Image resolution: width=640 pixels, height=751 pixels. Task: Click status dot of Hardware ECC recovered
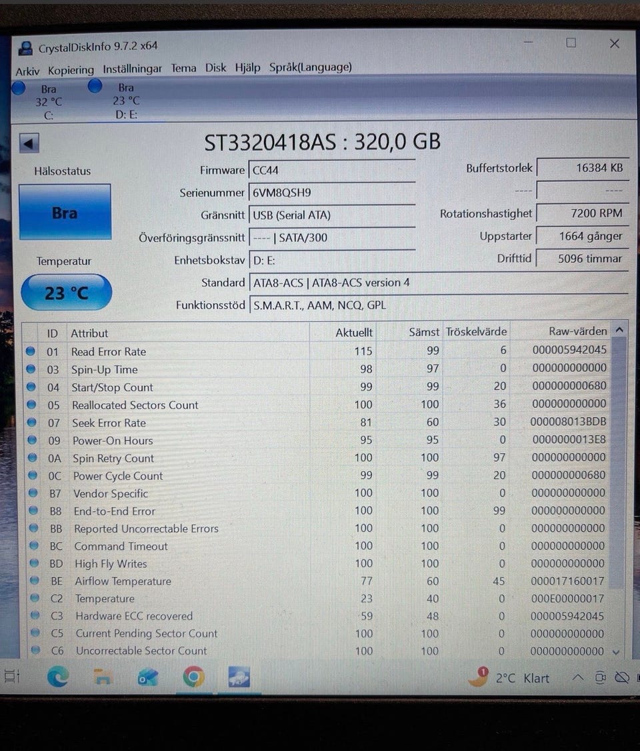tap(35, 615)
